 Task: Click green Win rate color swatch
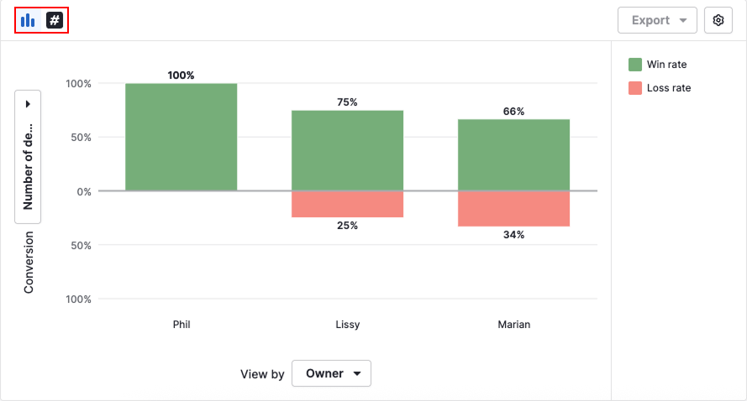click(x=635, y=65)
